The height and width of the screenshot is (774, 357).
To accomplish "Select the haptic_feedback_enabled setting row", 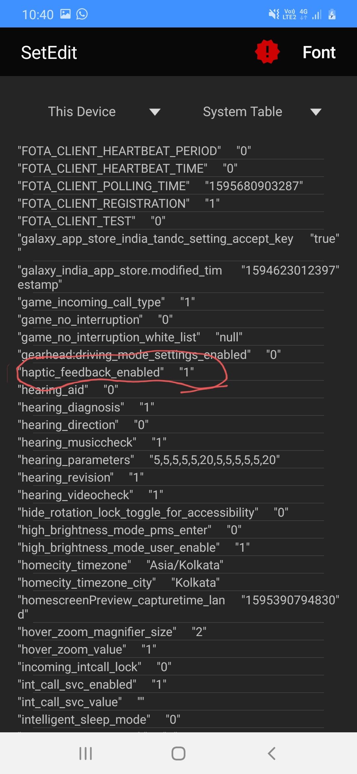I will [106, 372].
